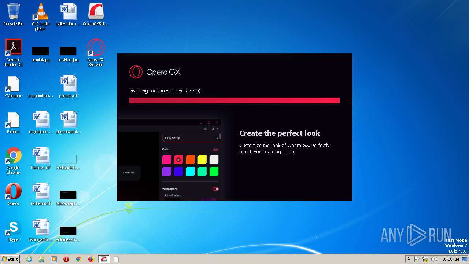Viewport: 469px width, 264px height.
Task: Switch to Opera GX installer taskbar button
Action: click(x=104, y=259)
